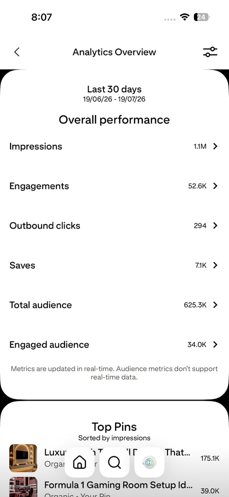Open the Total audience label

click(40, 305)
